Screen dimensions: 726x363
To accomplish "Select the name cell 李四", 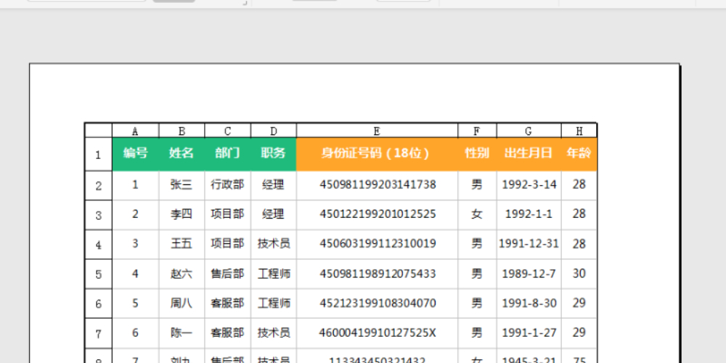I will coord(181,214).
